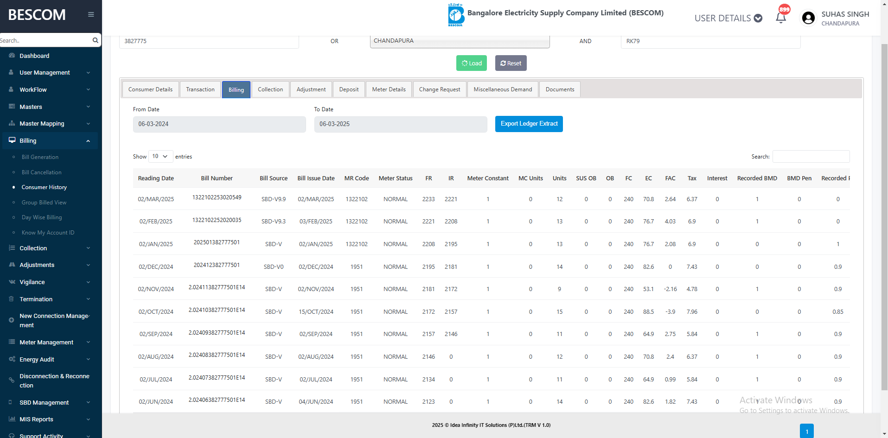Click the Meter Management icon
This screenshot has width=888, height=438.
point(12,342)
